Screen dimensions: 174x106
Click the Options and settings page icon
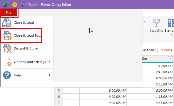(x=7, y=62)
